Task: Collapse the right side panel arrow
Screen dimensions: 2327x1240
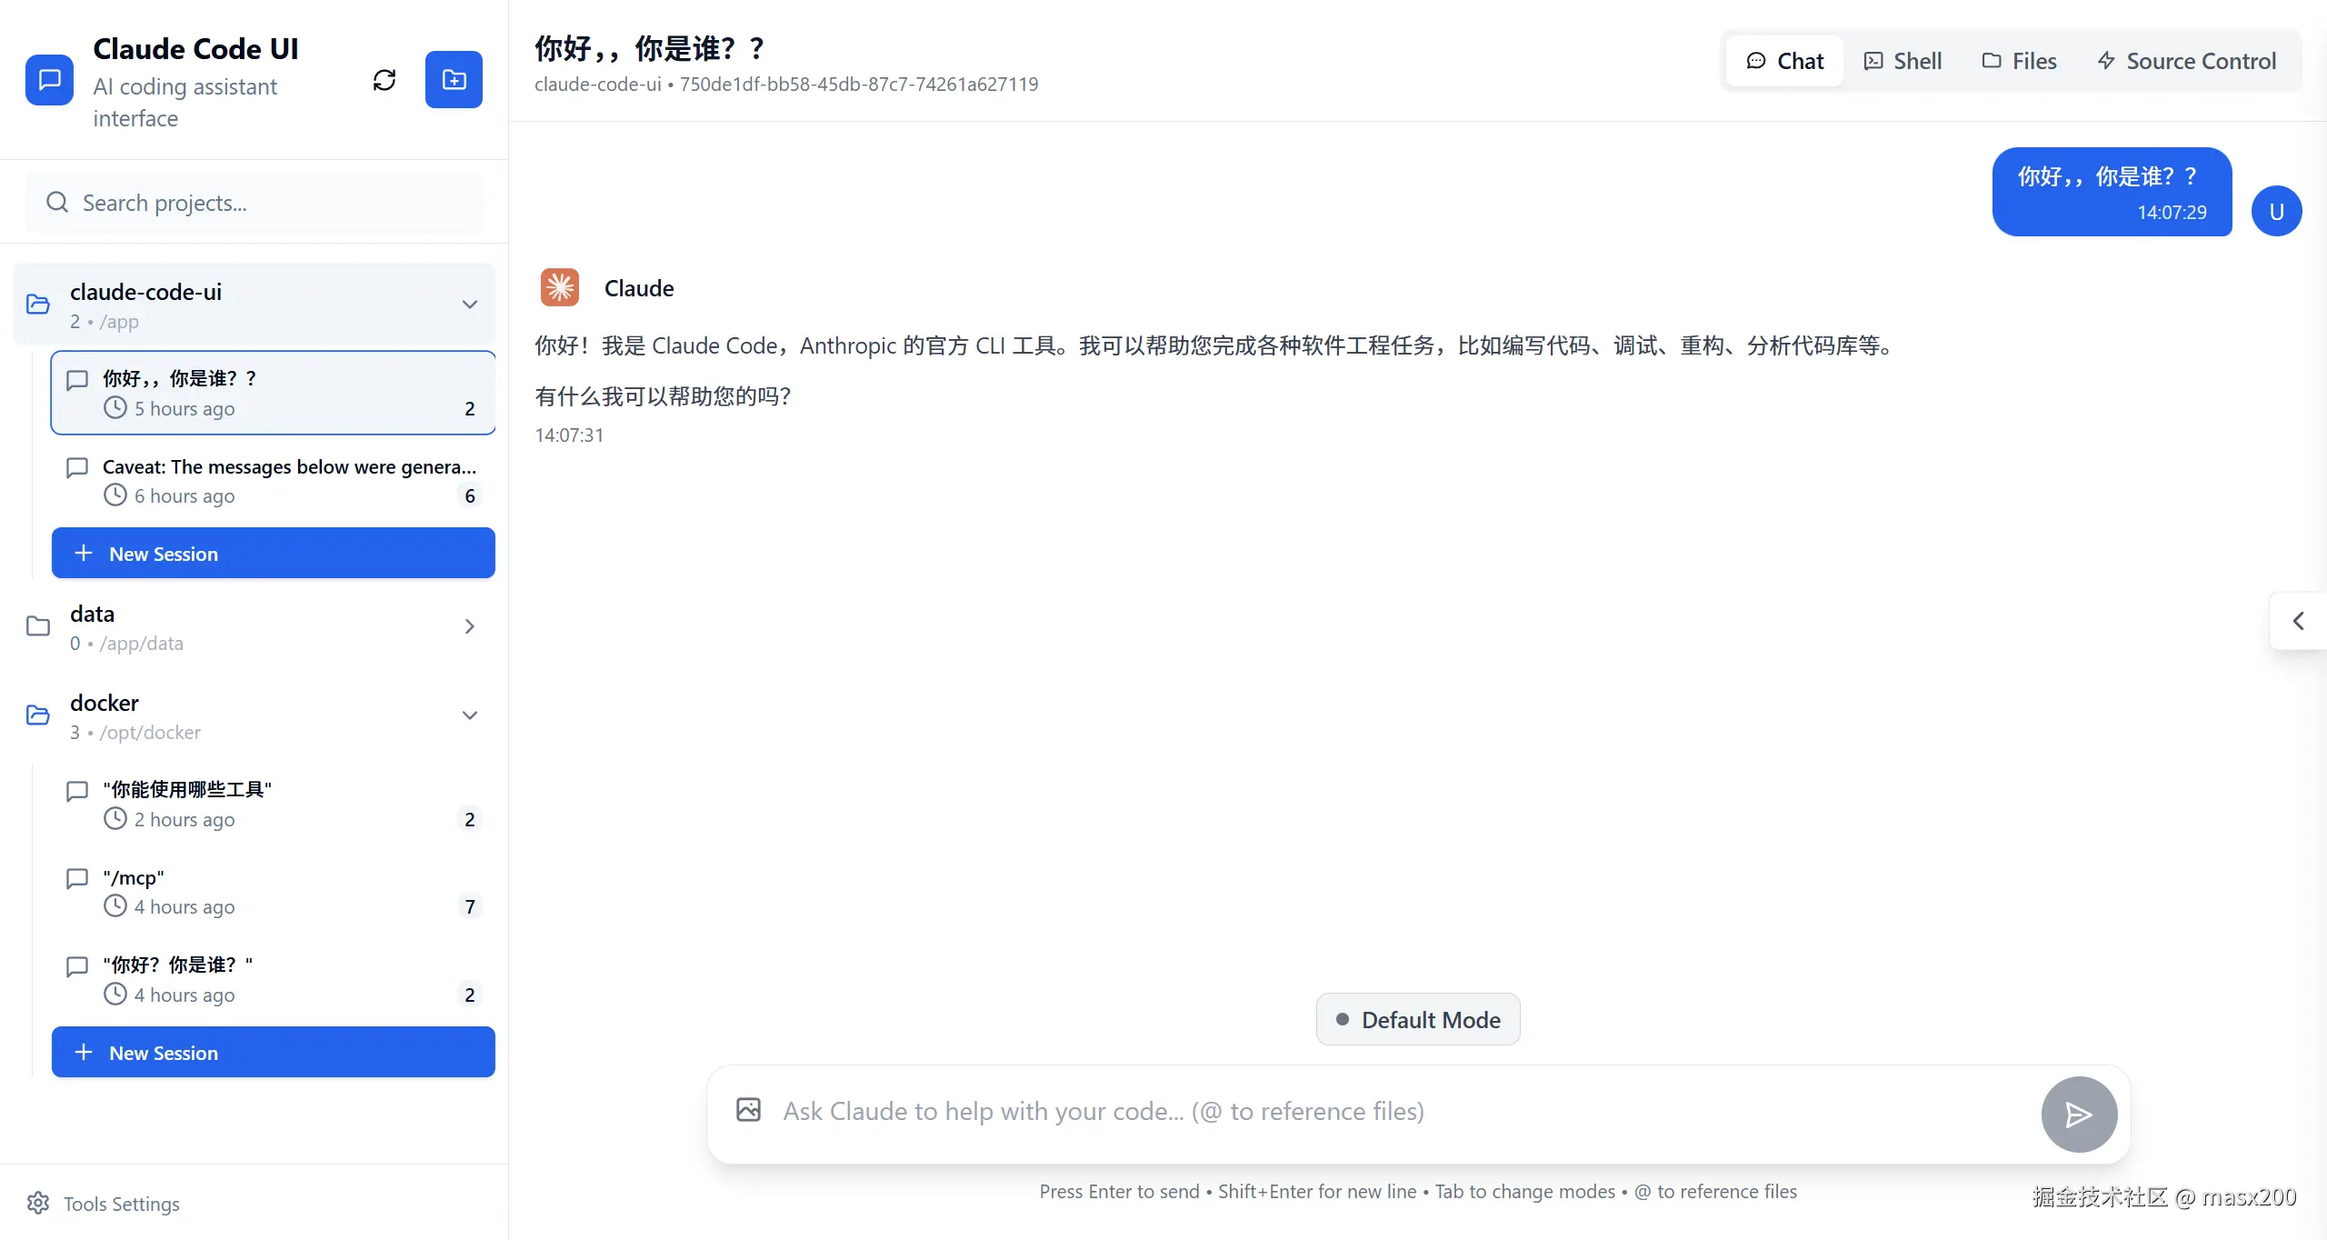Action: pos(2299,621)
